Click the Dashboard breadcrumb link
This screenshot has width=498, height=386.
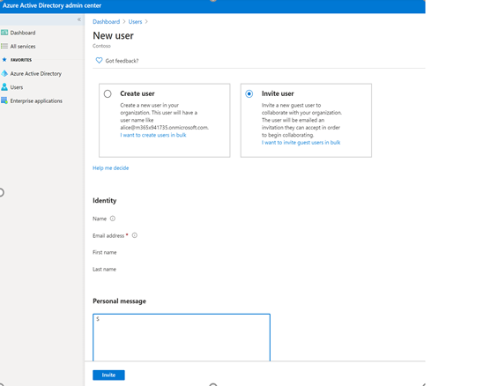[x=106, y=21]
